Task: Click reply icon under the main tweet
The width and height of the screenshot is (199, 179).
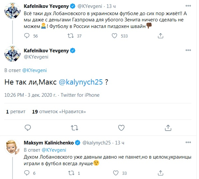Action: [28, 127]
